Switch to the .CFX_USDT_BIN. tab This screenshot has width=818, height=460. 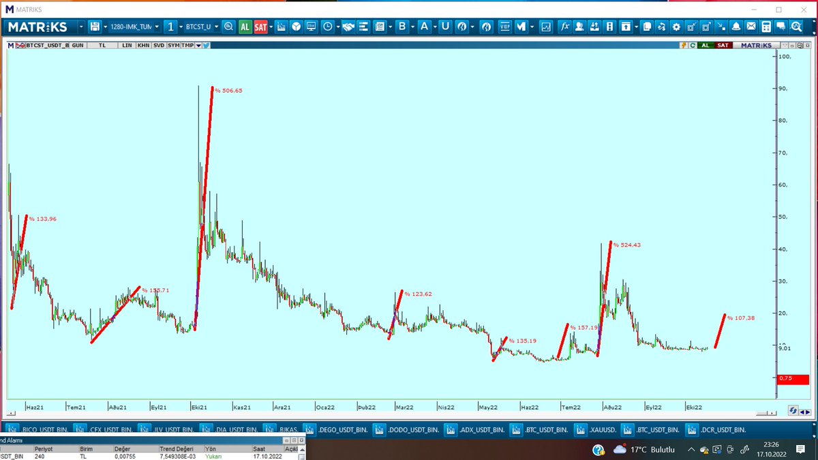pyautogui.click(x=104, y=429)
